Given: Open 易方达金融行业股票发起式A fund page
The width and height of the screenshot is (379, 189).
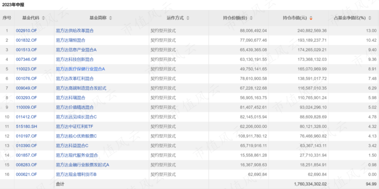Looking at the screenshot, I should (x=83, y=165).
